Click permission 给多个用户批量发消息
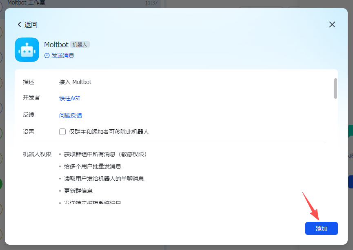 (x=93, y=166)
